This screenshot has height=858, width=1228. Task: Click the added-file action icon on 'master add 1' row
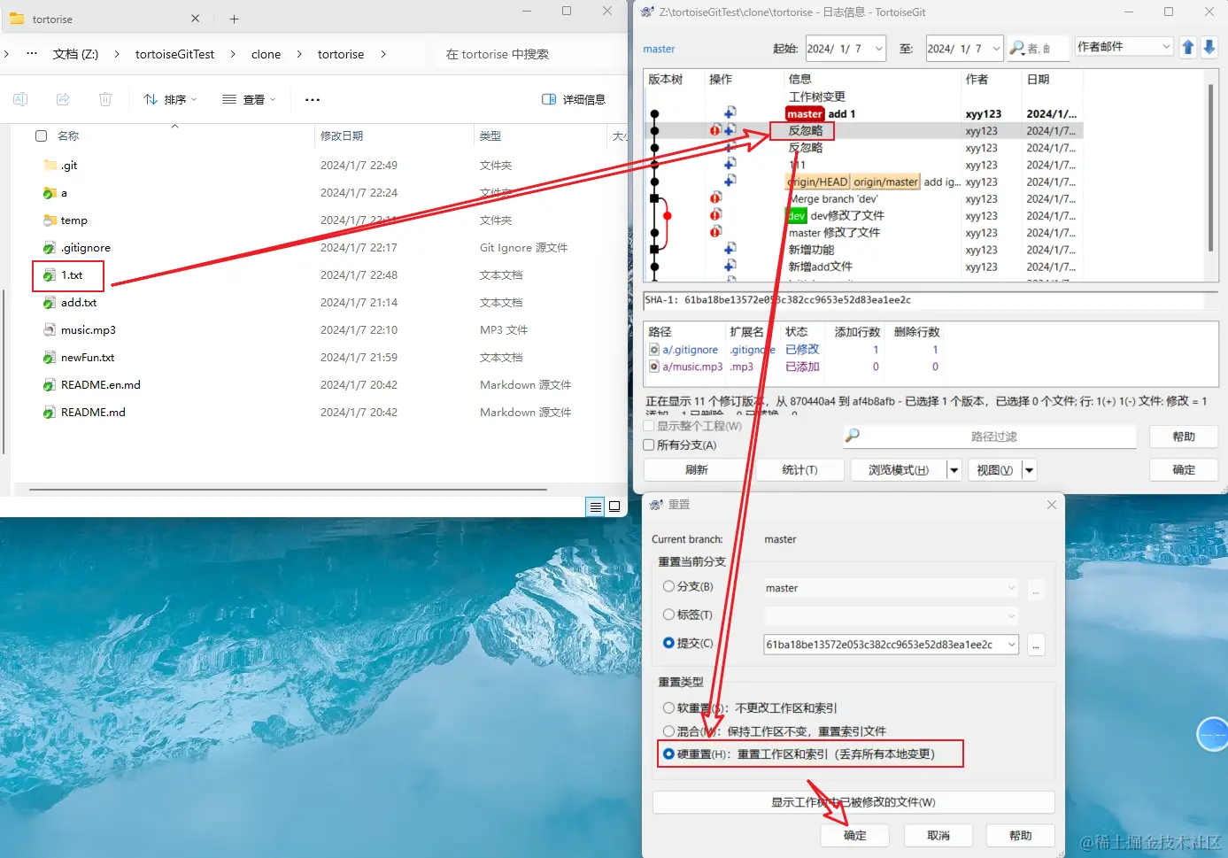[730, 112]
